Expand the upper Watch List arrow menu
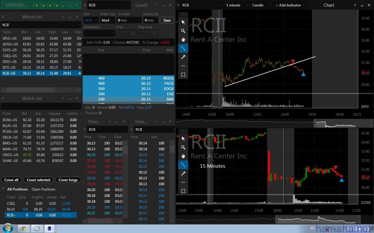This screenshot has height=233, width=374. 63,17
